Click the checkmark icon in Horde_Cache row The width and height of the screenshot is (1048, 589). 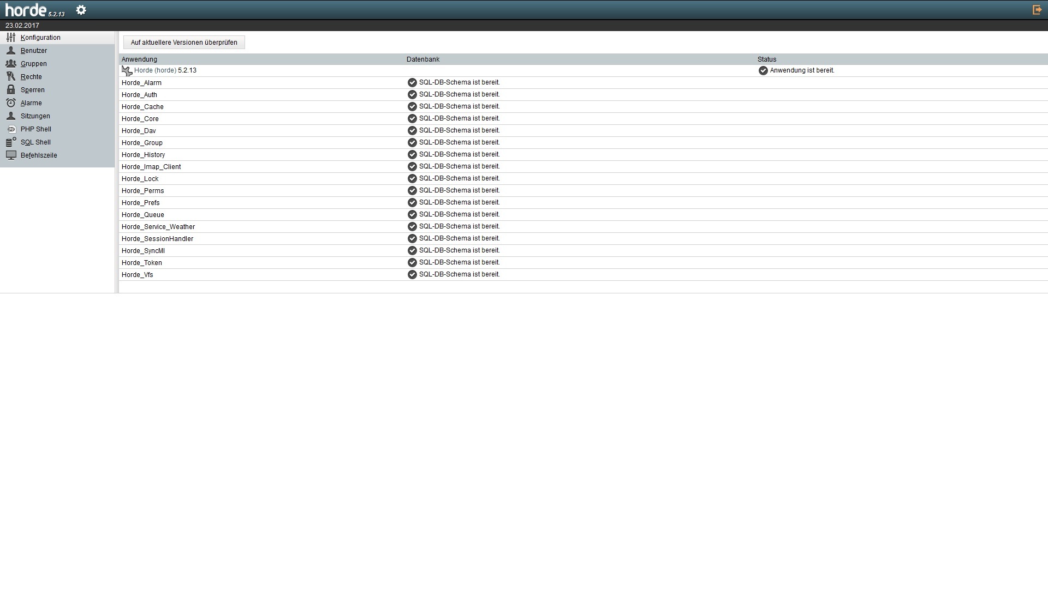pos(412,106)
